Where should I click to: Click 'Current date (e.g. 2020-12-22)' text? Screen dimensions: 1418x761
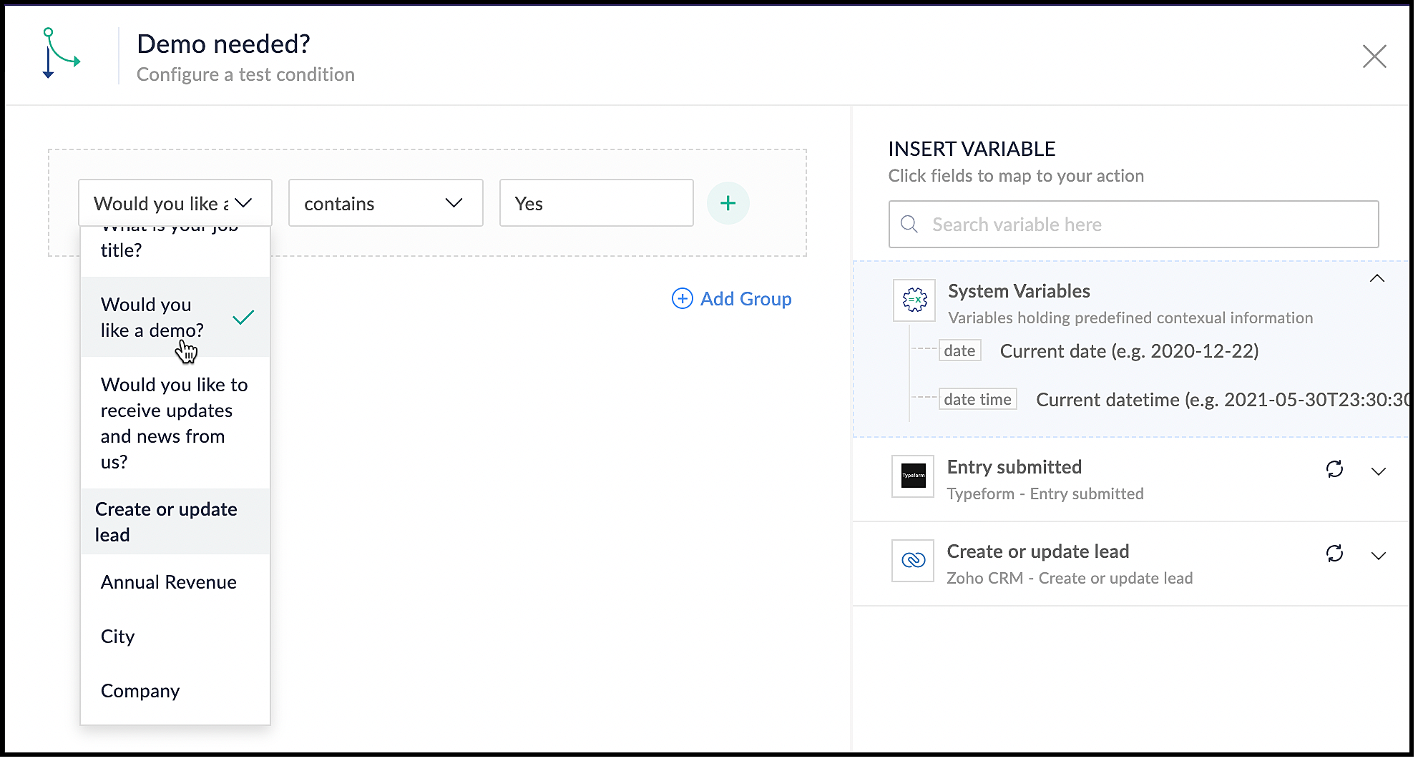click(x=1129, y=351)
